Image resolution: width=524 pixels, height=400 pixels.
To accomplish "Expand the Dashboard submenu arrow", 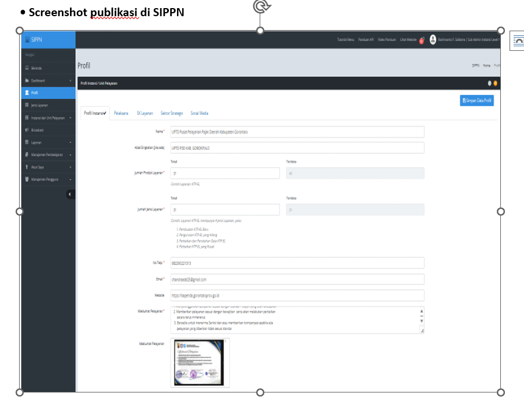I will (x=70, y=80).
